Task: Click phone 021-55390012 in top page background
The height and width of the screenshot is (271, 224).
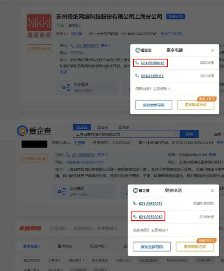Action: (87, 46)
